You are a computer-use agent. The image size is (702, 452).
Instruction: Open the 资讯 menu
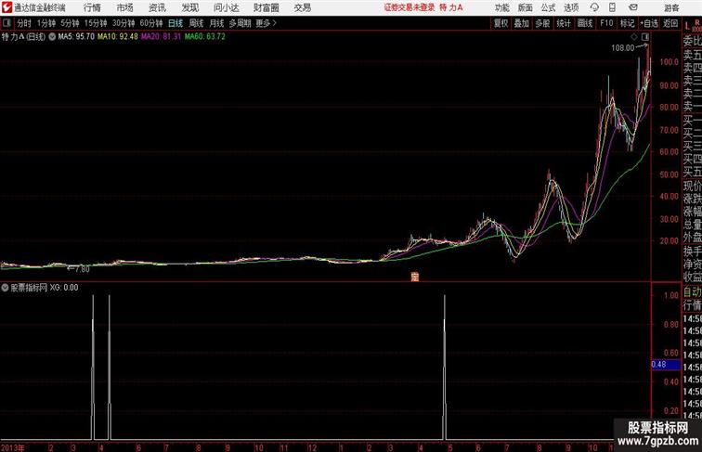point(157,7)
